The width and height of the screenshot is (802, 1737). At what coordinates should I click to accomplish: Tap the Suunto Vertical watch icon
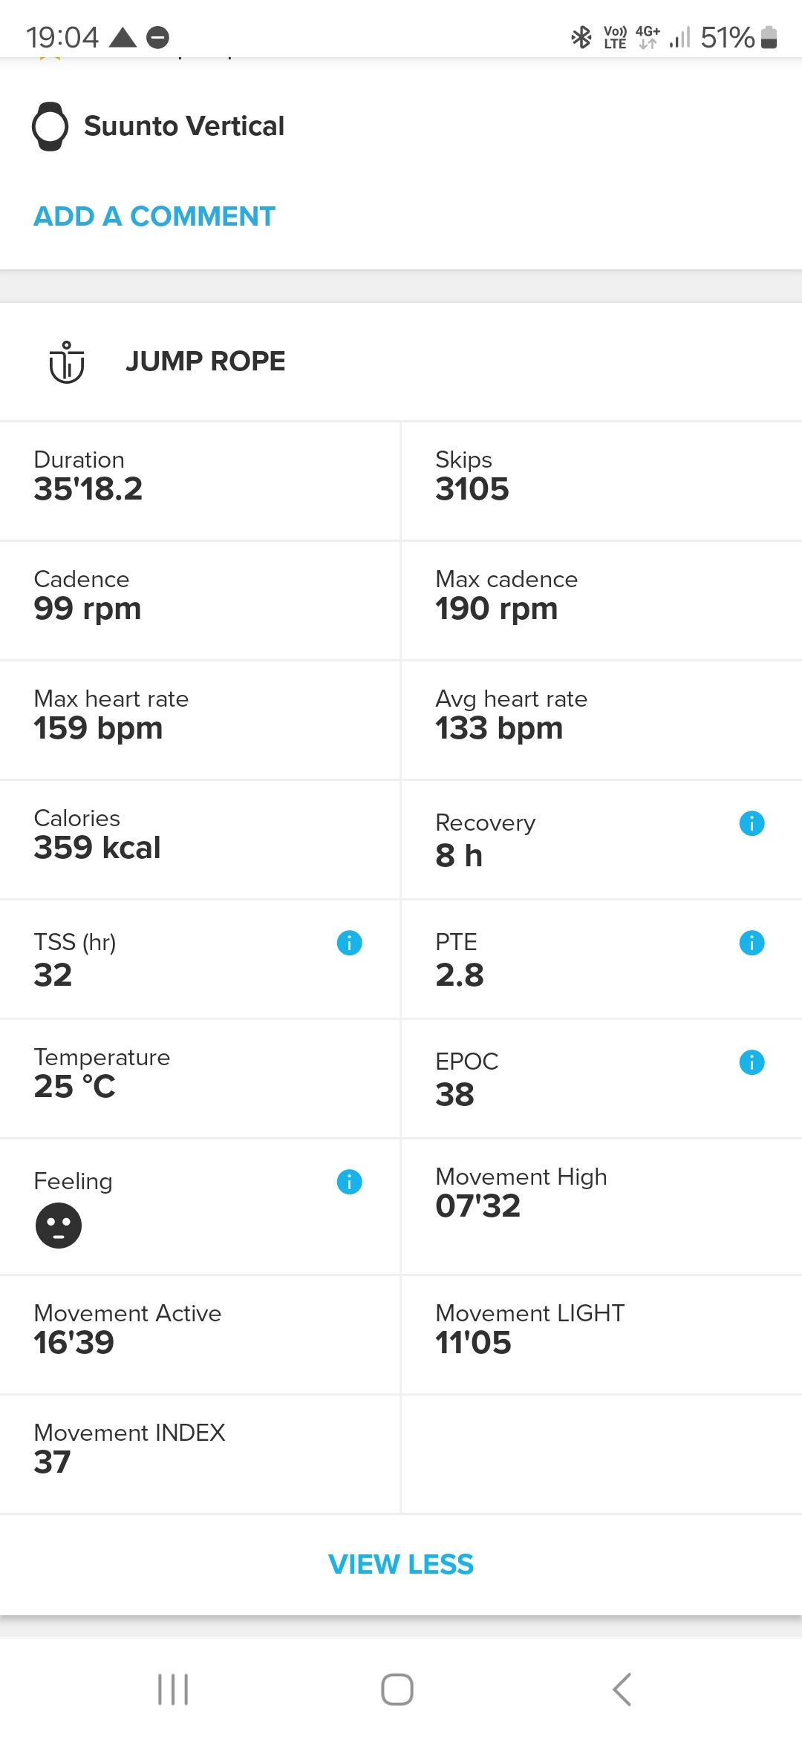50,126
